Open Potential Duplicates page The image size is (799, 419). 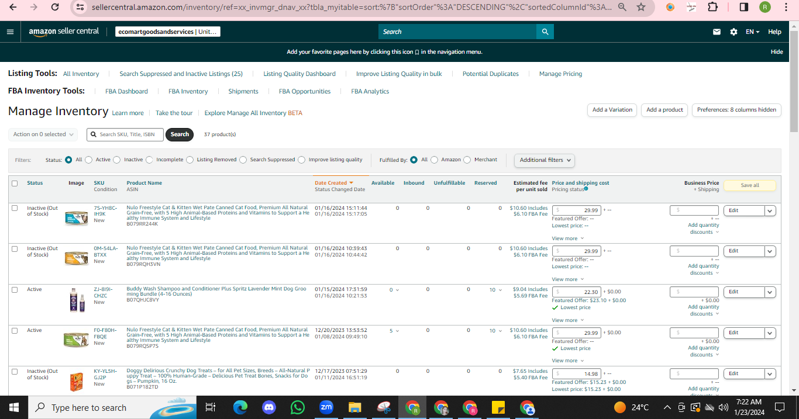click(491, 74)
